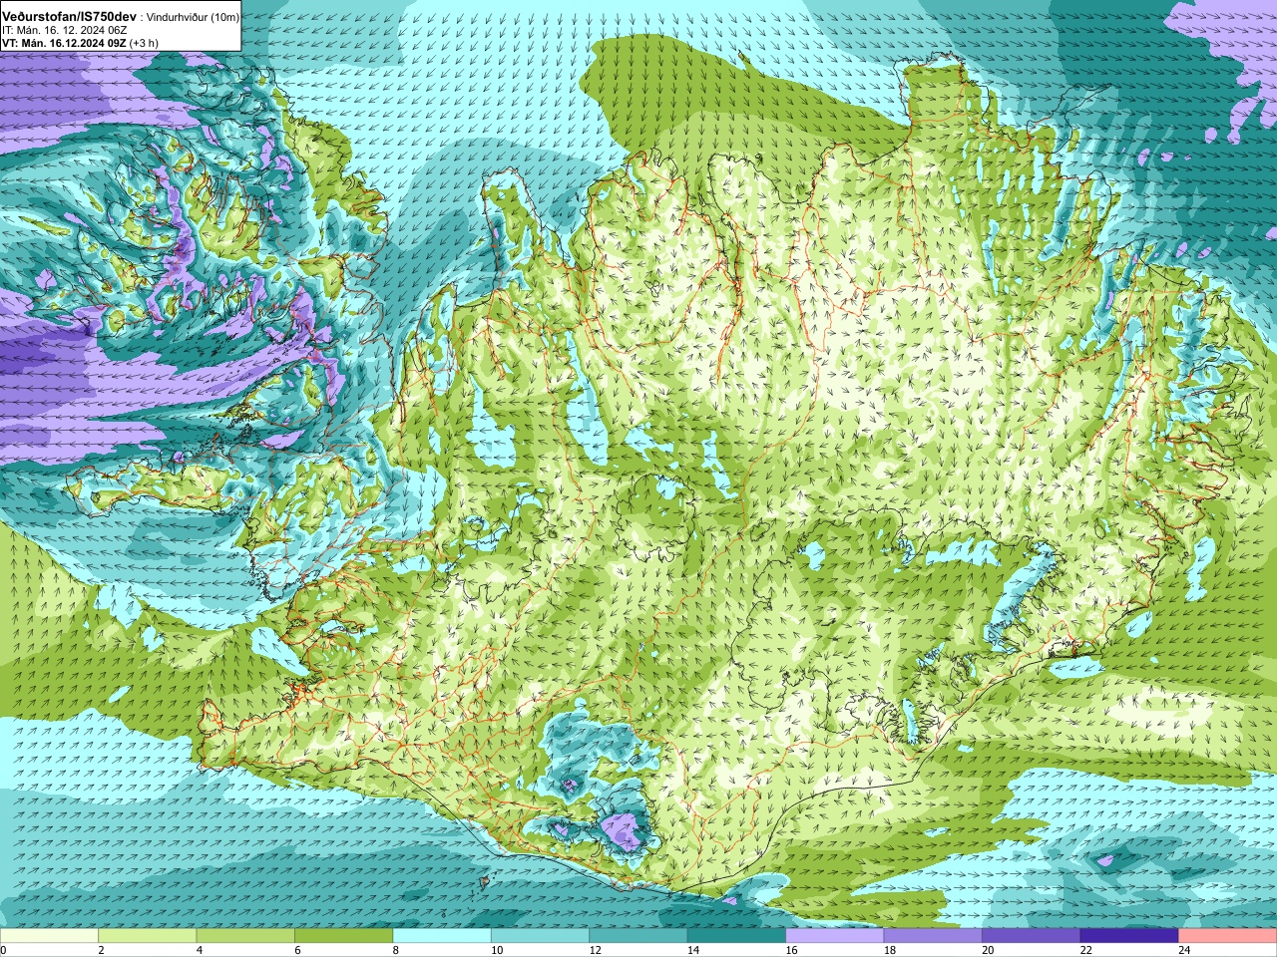The image size is (1277, 957).
Task: Select the deep indigo 22–24 legend swatch
Action: (1129, 936)
